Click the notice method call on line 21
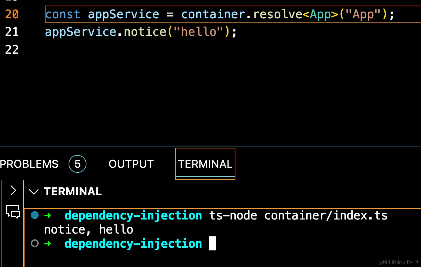 [x=145, y=32]
